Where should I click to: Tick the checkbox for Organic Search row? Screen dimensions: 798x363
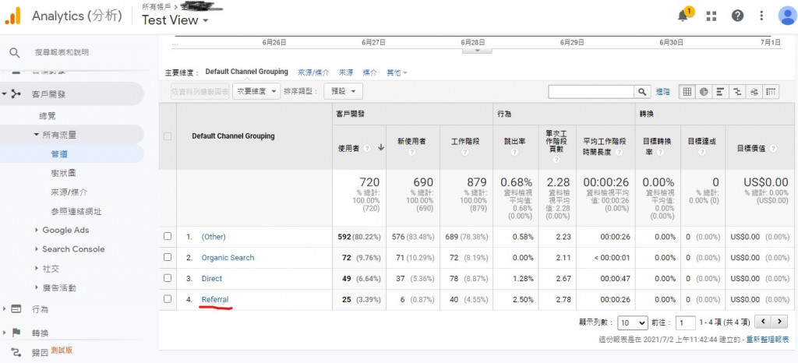point(168,257)
